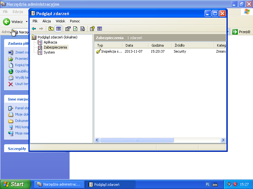
Task: Toggle the Show/Hide action pane icon
Action: tap(100, 29)
